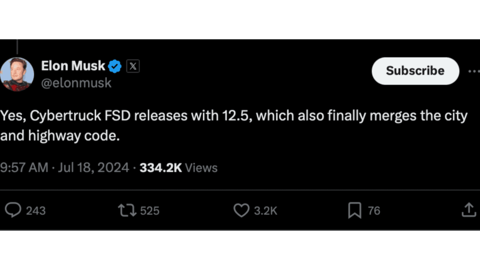Click the 334.2K Views count

click(x=179, y=167)
